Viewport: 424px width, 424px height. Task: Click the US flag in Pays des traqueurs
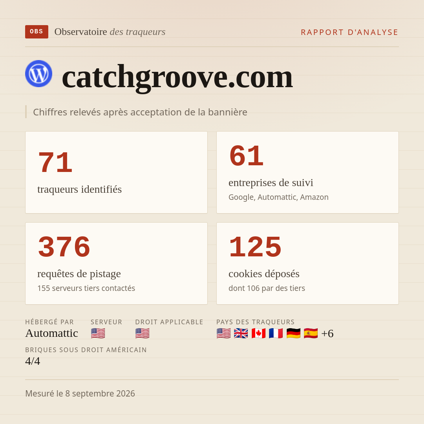click(x=224, y=333)
